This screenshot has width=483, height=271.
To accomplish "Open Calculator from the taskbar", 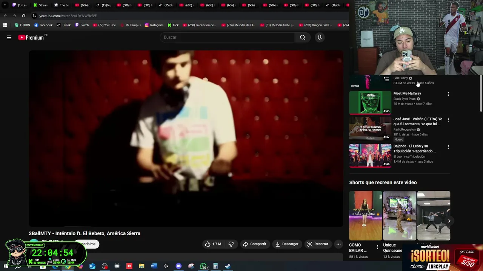I will pos(215,266).
